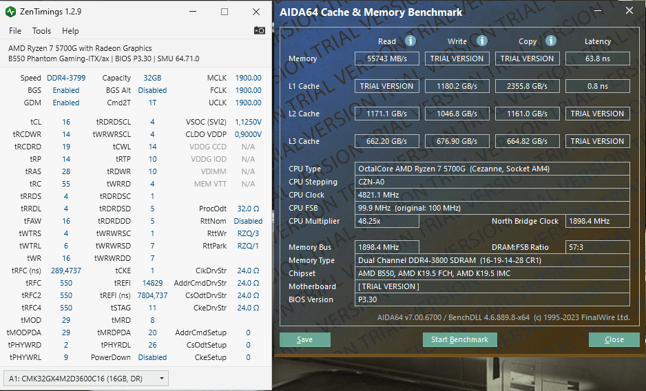
Task: Click the BGS Alt Disabled value
Action: click(x=152, y=90)
